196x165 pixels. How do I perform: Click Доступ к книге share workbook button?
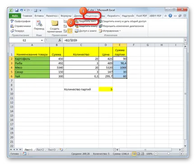point(86,31)
